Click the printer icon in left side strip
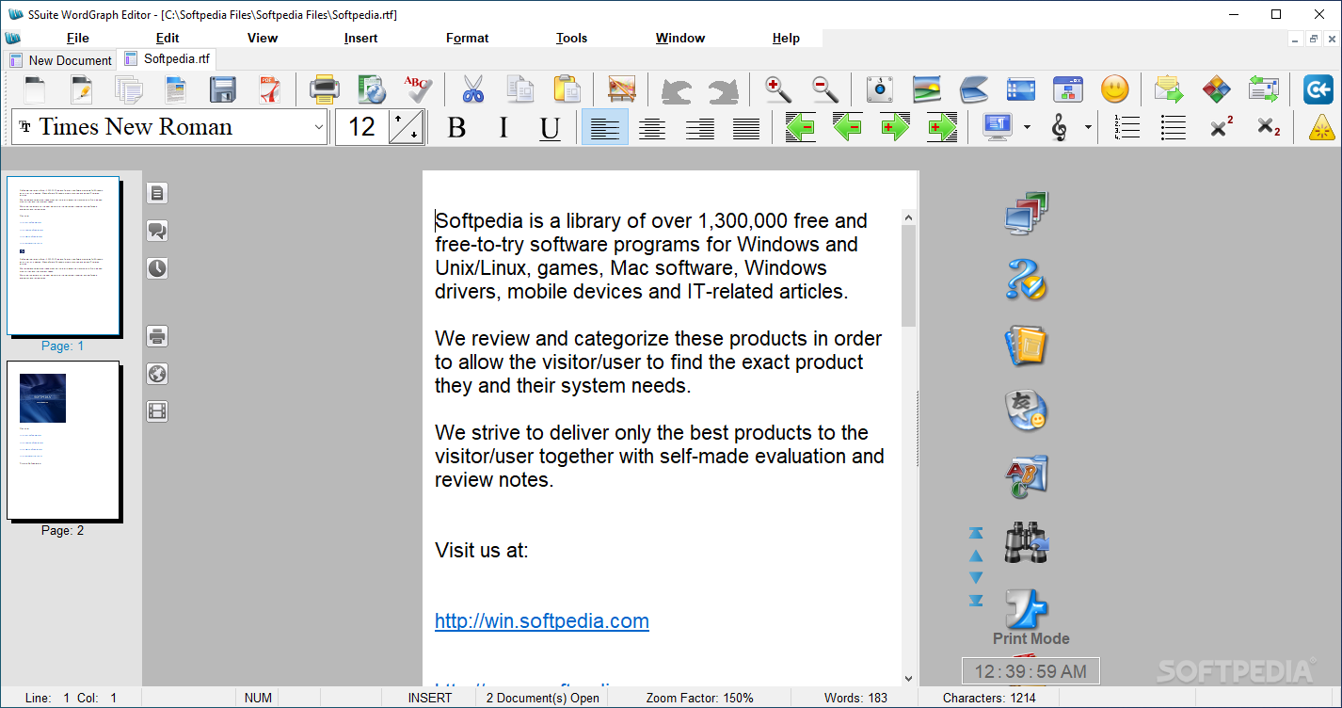This screenshot has width=1342, height=708. pos(157,336)
